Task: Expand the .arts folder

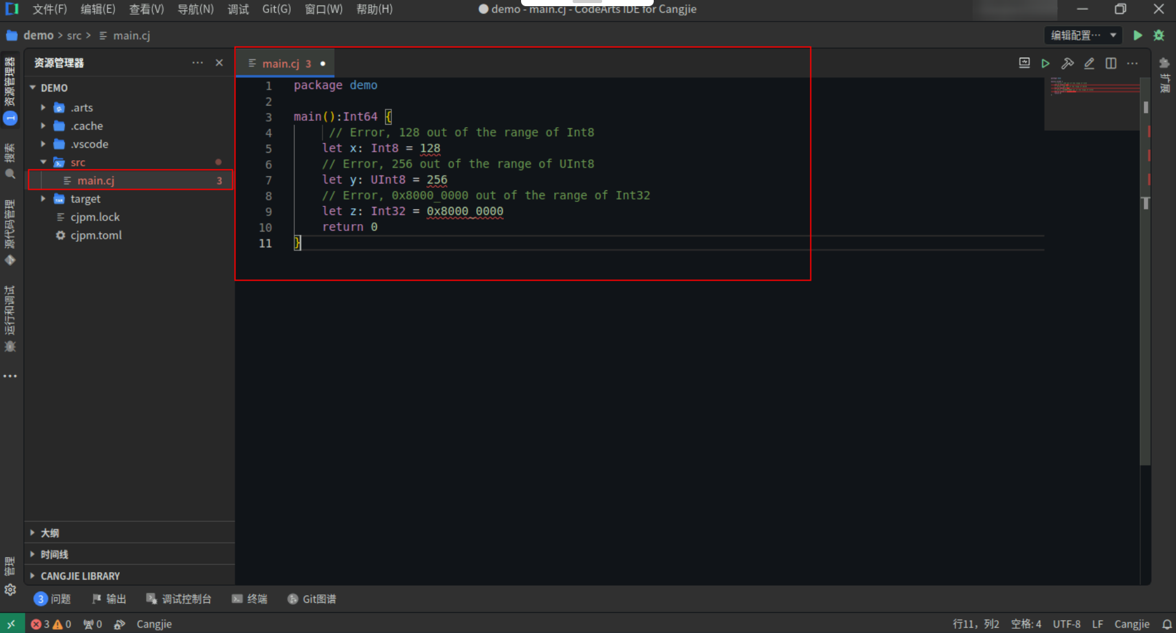Action: coord(44,107)
